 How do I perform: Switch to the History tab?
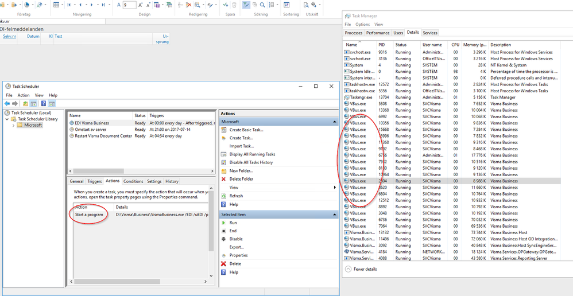point(172,181)
